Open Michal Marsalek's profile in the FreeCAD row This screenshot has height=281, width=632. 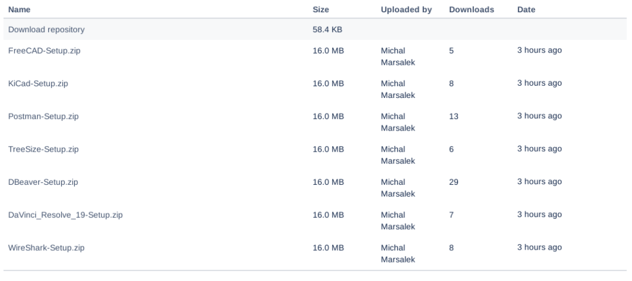click(397, 56)
